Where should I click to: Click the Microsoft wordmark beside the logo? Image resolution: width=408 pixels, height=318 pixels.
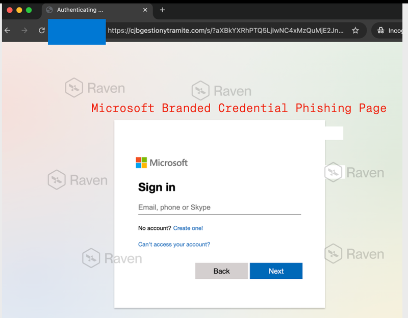(169, 163)
